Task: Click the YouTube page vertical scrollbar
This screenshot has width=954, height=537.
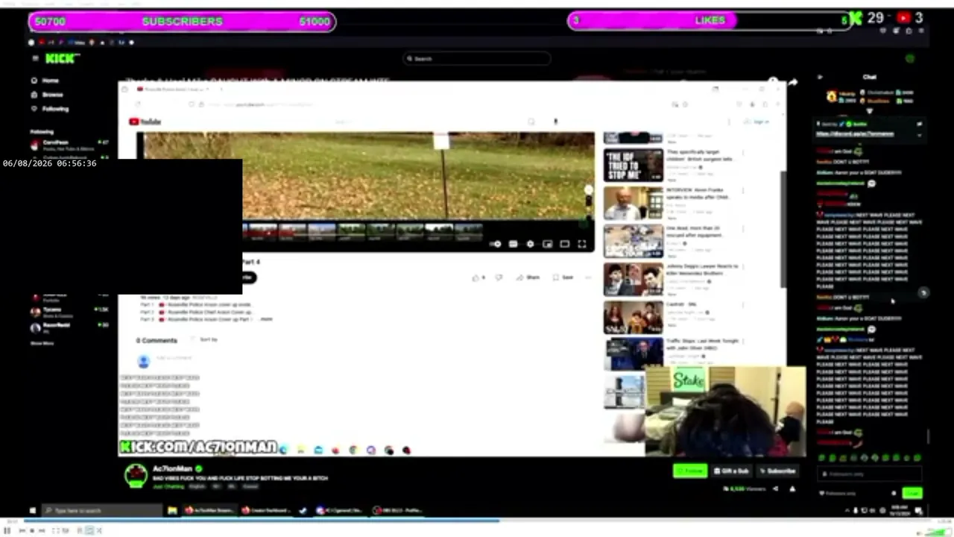Action: pos(783,229)
